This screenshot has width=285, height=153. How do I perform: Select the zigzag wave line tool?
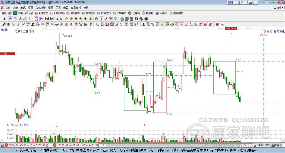(x=122, y=24)
